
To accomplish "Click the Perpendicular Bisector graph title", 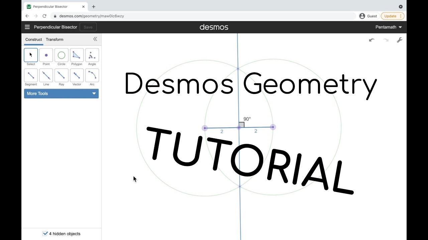I will pyautogui.click(x=56, y=27).
